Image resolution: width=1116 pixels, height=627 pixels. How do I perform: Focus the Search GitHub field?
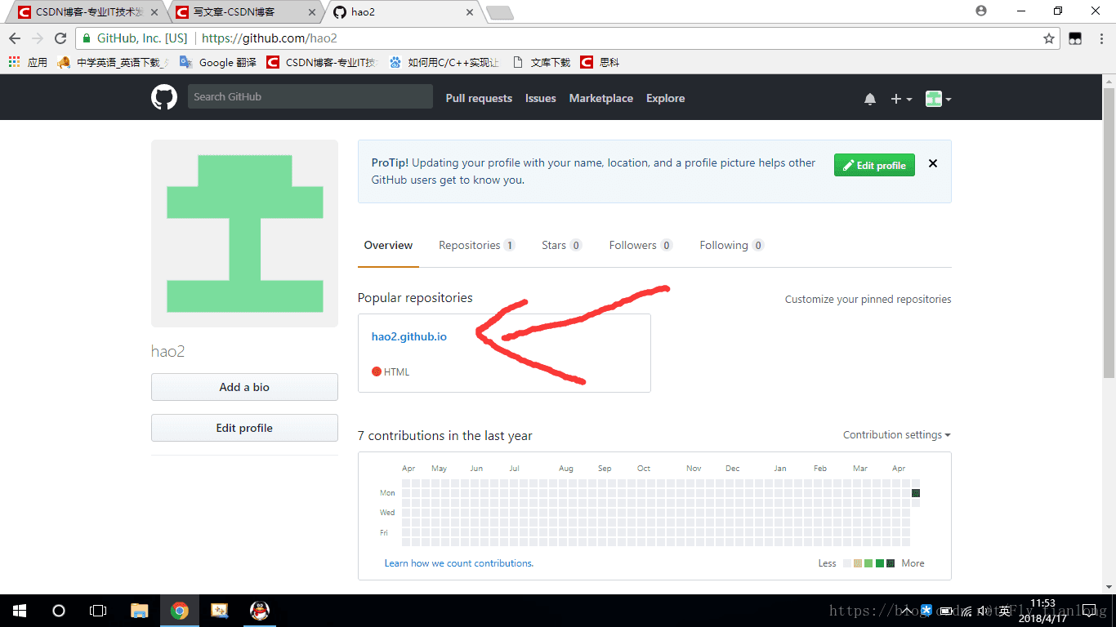click(310, 96)
